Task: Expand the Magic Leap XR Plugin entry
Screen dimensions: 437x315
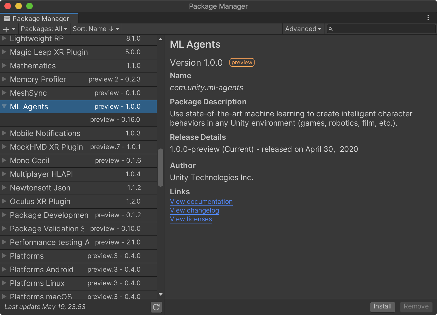Action: (x=4, y=52)
